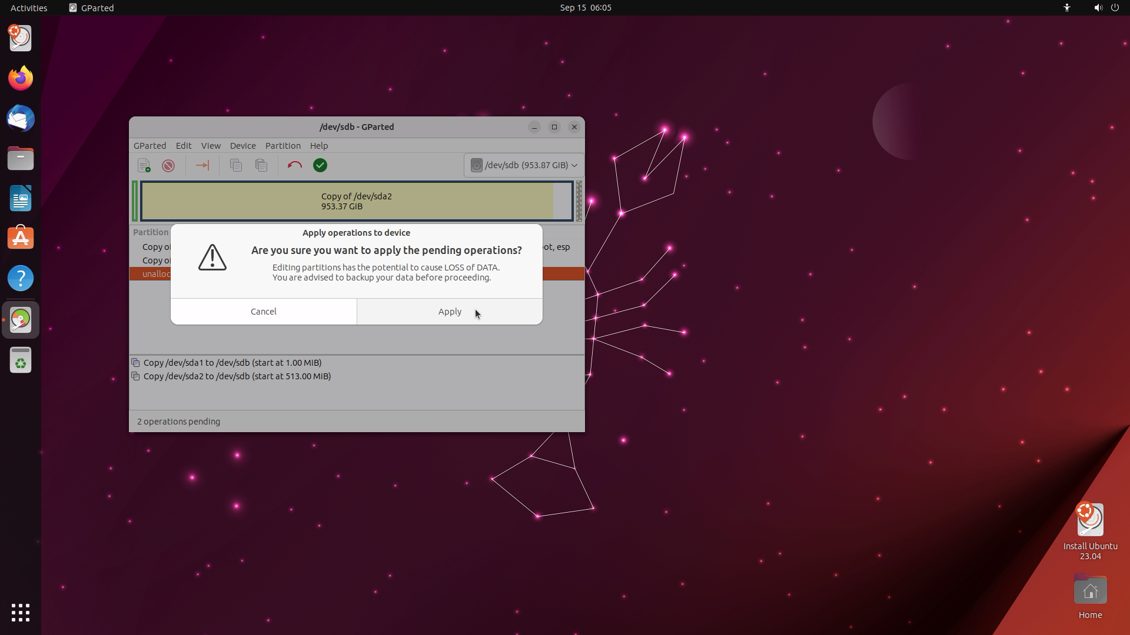Open the View menu
Image resolution: width=1130 pixels, height=635 pixels.
[211, 146]
